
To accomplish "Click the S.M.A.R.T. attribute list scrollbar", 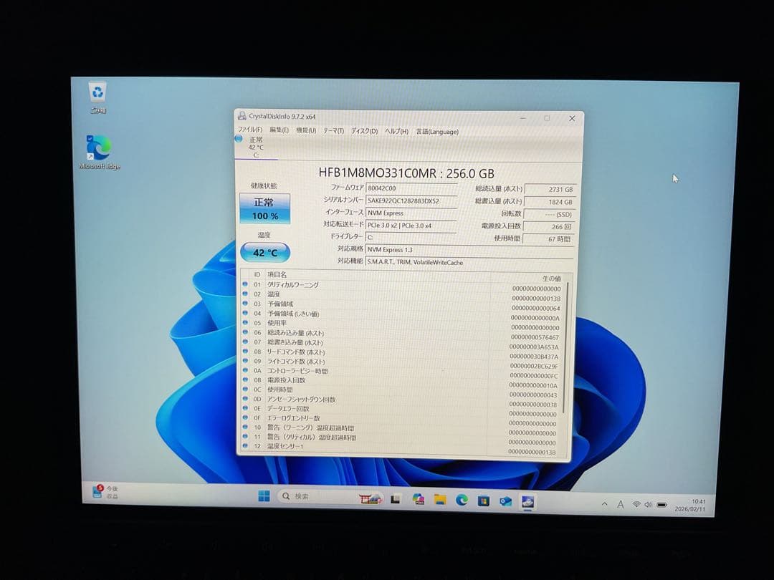I will point(567,344).
